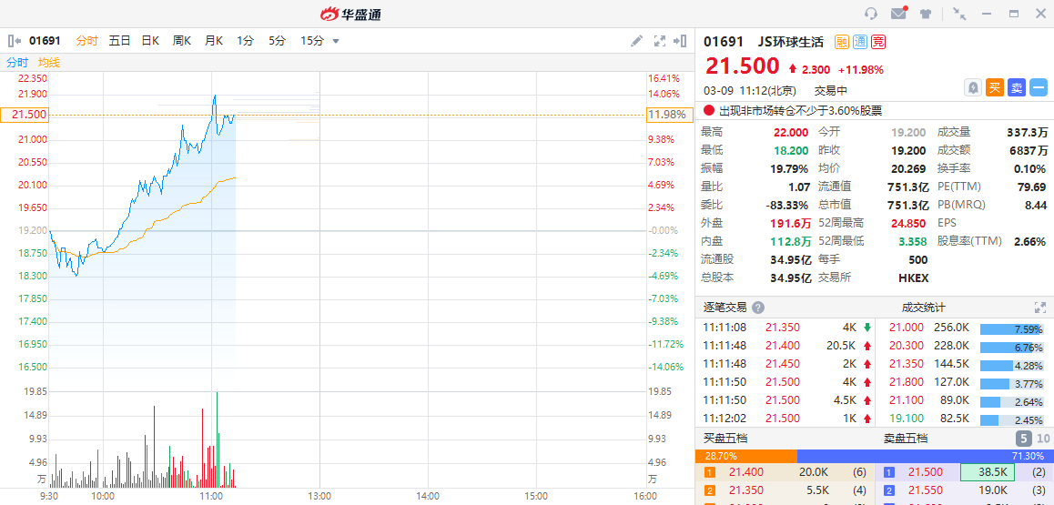Expand the trade statistics panel icon
The image size is (1054, 505).
point(1040,308)
